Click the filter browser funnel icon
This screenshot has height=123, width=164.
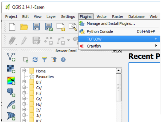pos(44,59)
